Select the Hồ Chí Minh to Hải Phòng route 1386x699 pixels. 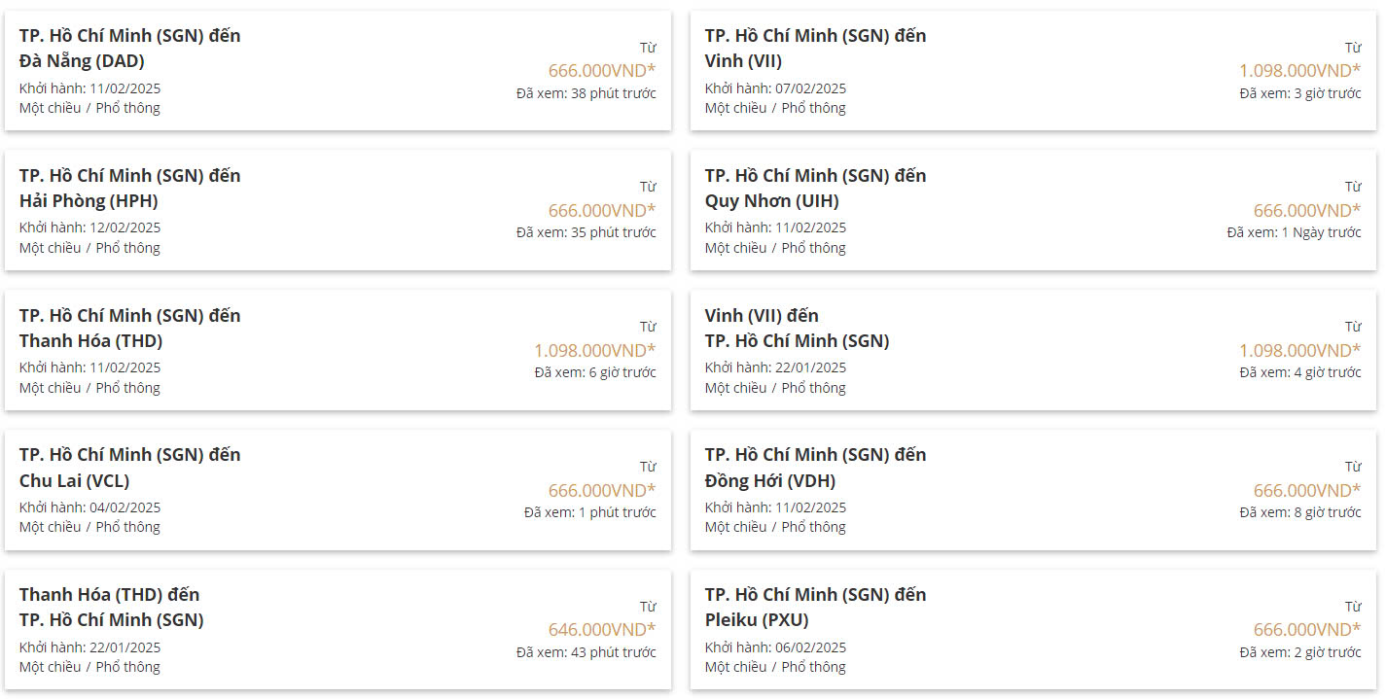(x=338, y=210)
